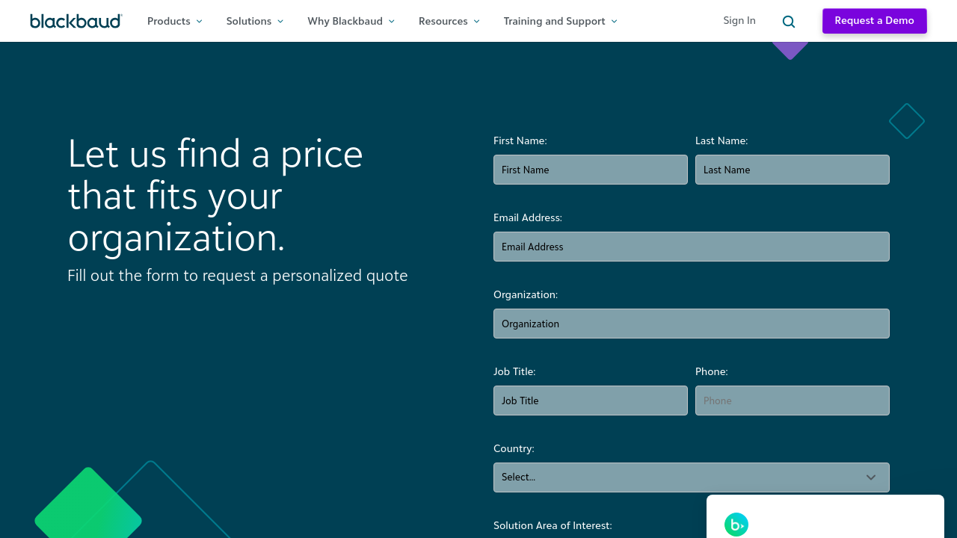This screenshot has height=538, width=957.
Task: Click the Organization text box
Action: (x=691, y=324)
